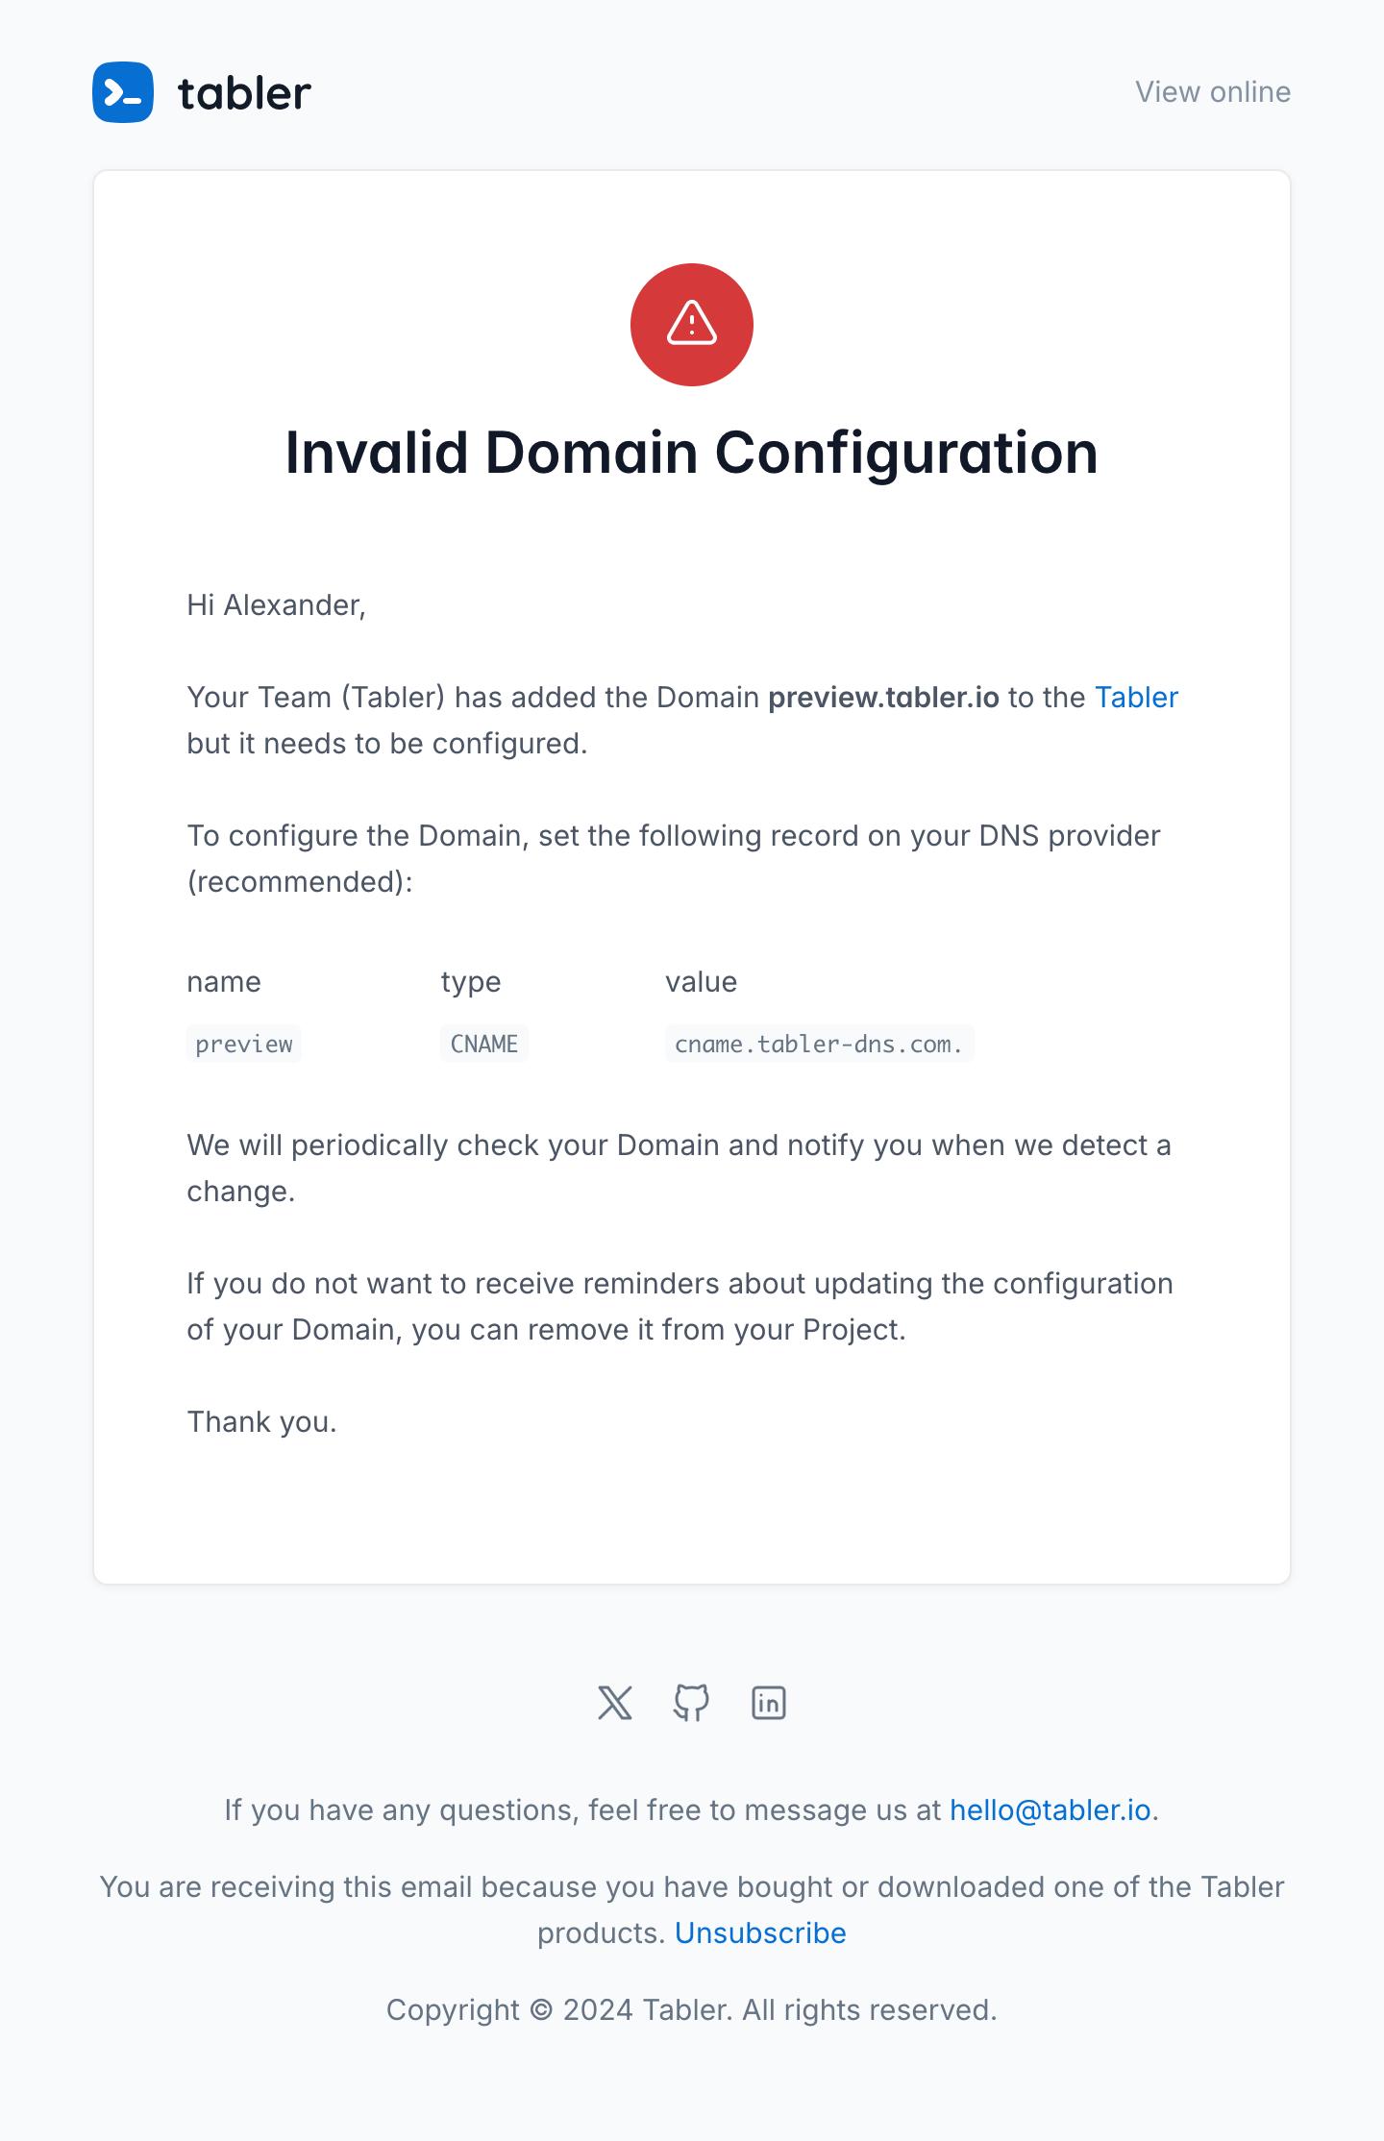This screenshot has height=2141, width=1384.
Task: Click the Invalid Domain Configuration heading
Action: pyautogui.click(x=691, y=452)
